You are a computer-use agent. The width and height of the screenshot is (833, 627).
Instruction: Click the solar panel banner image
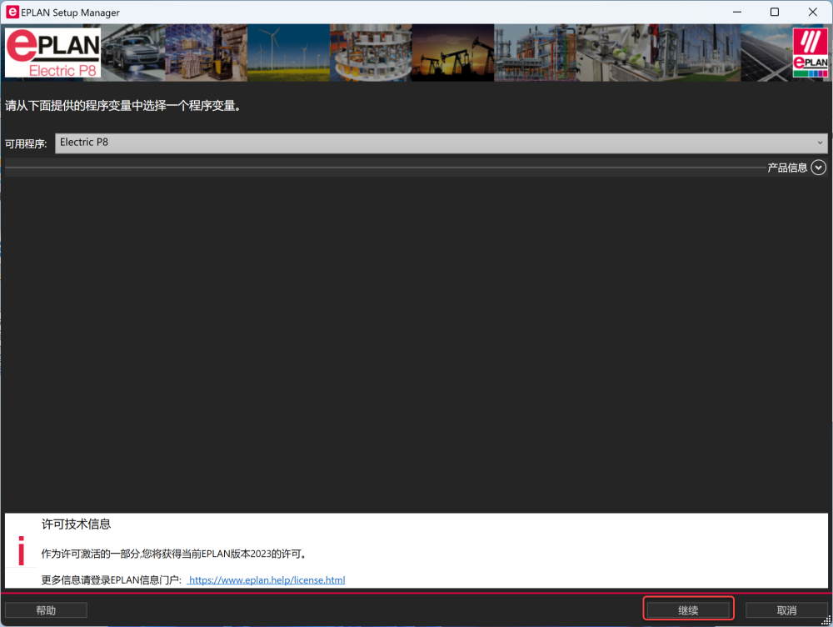click(x=766, y=53)
